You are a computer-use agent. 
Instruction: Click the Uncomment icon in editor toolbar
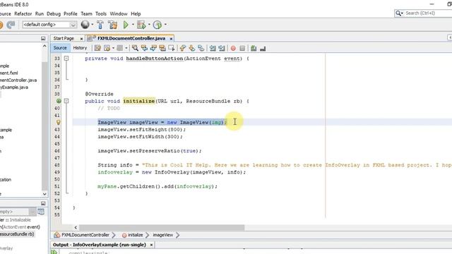(263, 48)
